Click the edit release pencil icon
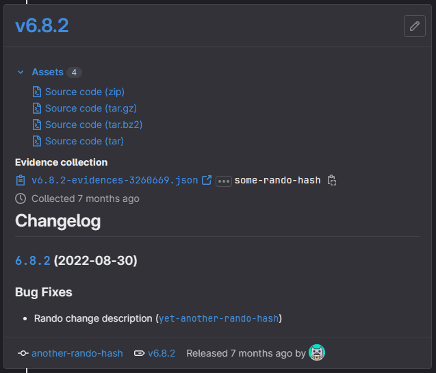 click(414, 26)
